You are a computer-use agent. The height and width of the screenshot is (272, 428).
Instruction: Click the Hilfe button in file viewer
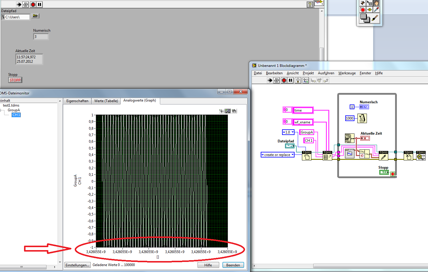tap(208, 265)
